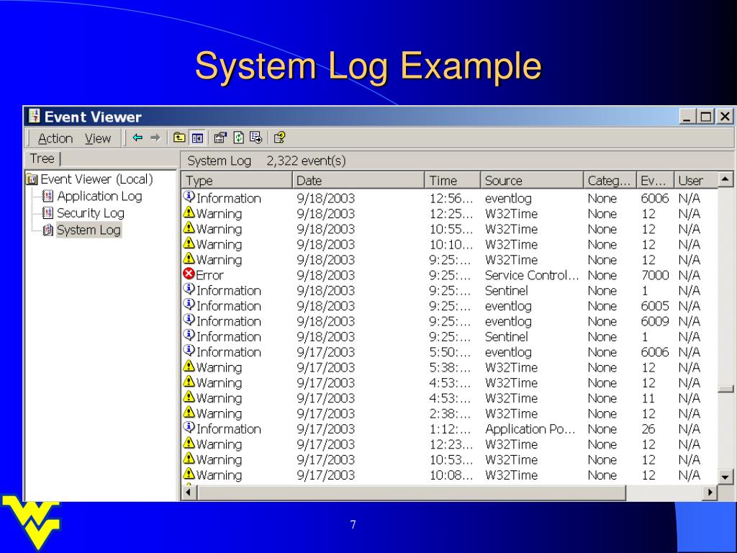Viewport: 737px width, 553px height.
Task: Select the Tree tab
Action: pos(42,159)
